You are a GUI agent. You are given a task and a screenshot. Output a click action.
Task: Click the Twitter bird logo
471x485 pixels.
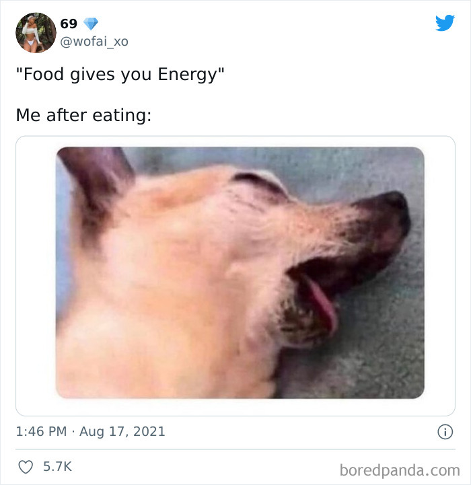(x=445, y=23)
